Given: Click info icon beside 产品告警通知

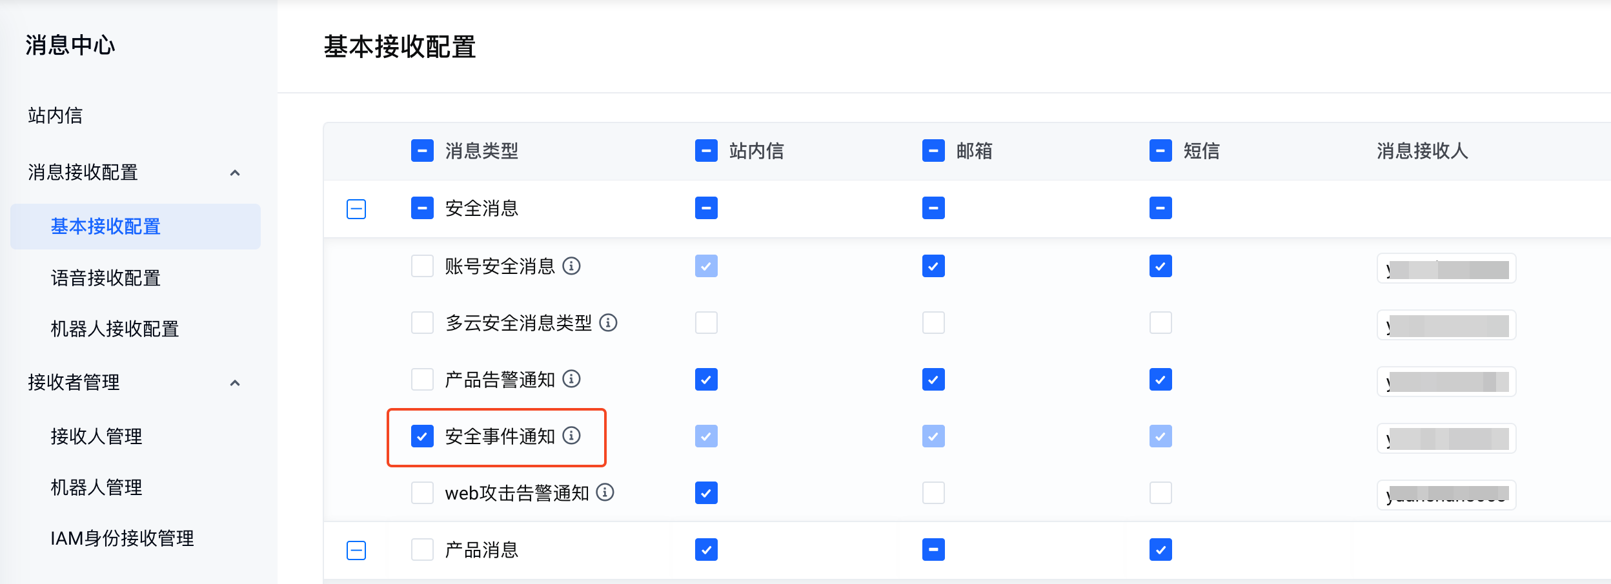Looking at the screenshot, I should pyautogui.click(x=571, y=379).
